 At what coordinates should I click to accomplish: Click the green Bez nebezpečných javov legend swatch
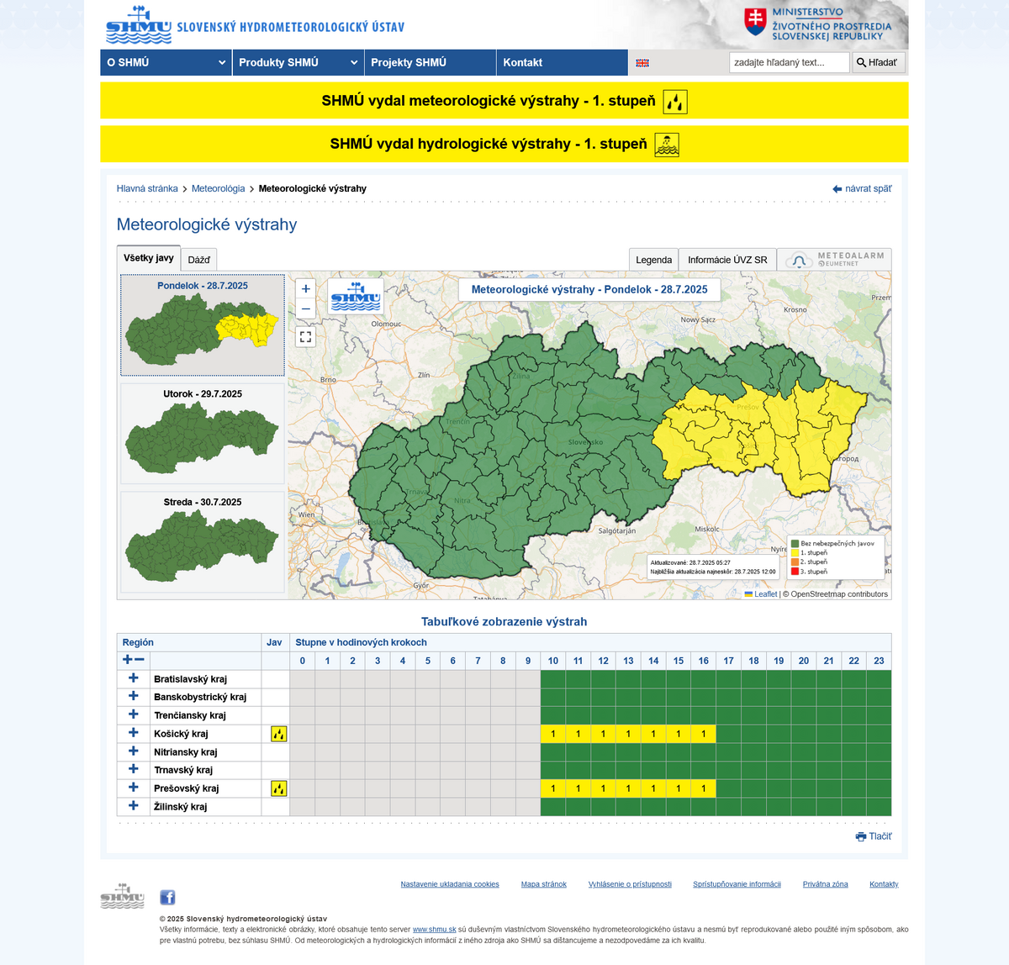[x=795, y=544]
